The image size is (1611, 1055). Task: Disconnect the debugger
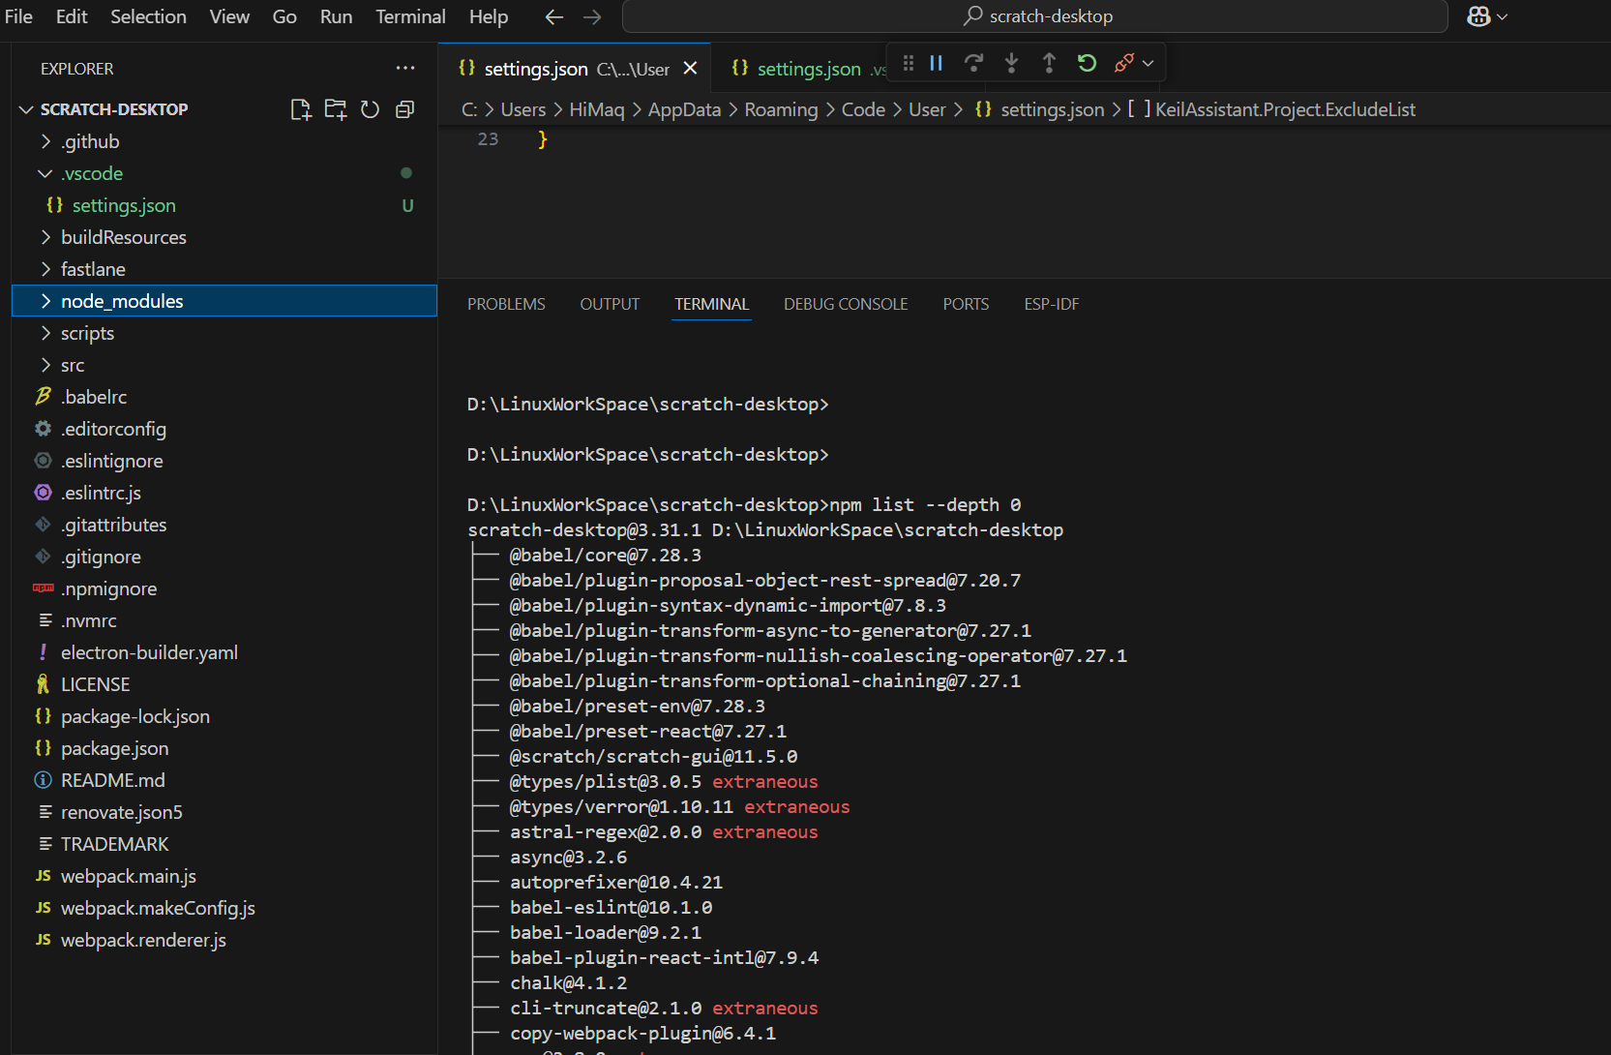point(1123,63)
